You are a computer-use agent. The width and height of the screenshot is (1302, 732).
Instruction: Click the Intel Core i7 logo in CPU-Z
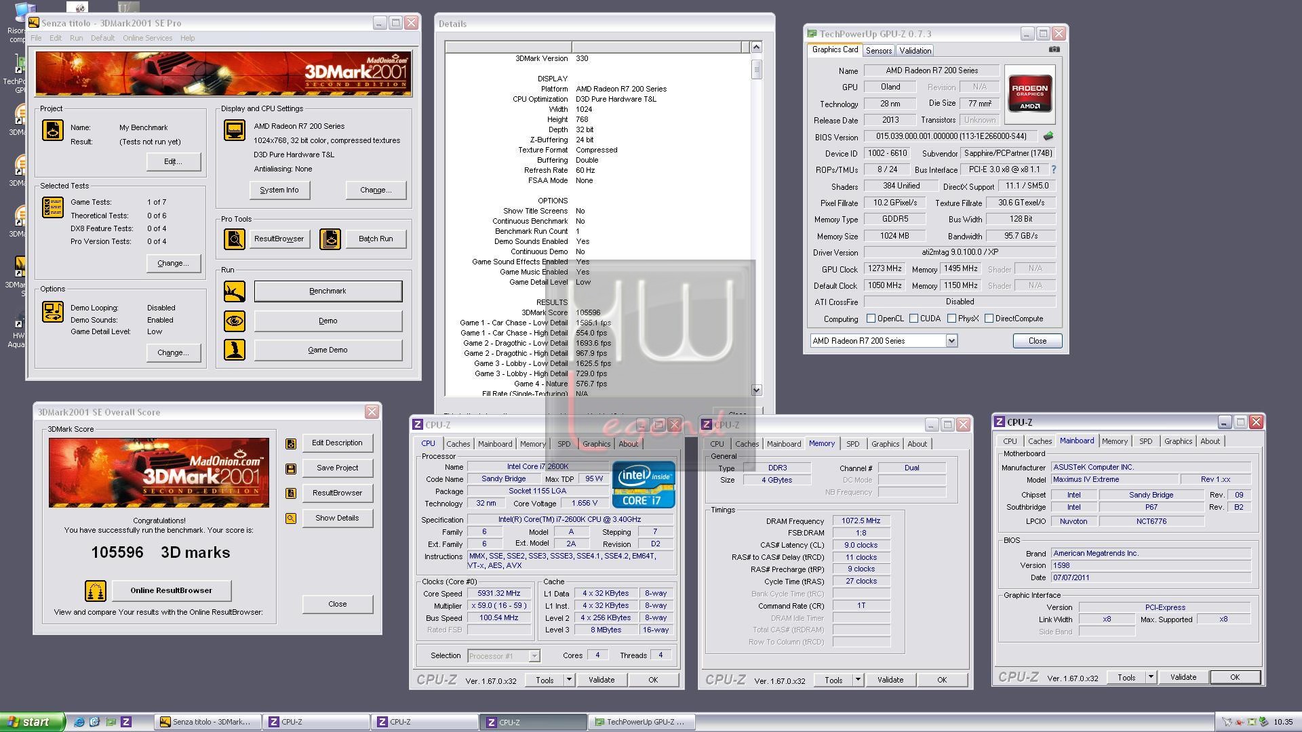644,485
